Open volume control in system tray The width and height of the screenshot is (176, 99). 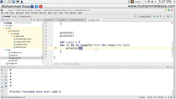(x=152, y=2)
